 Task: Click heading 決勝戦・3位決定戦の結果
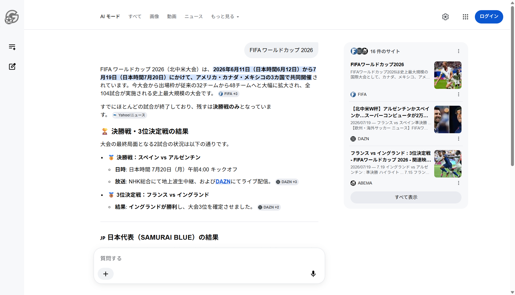150,131
